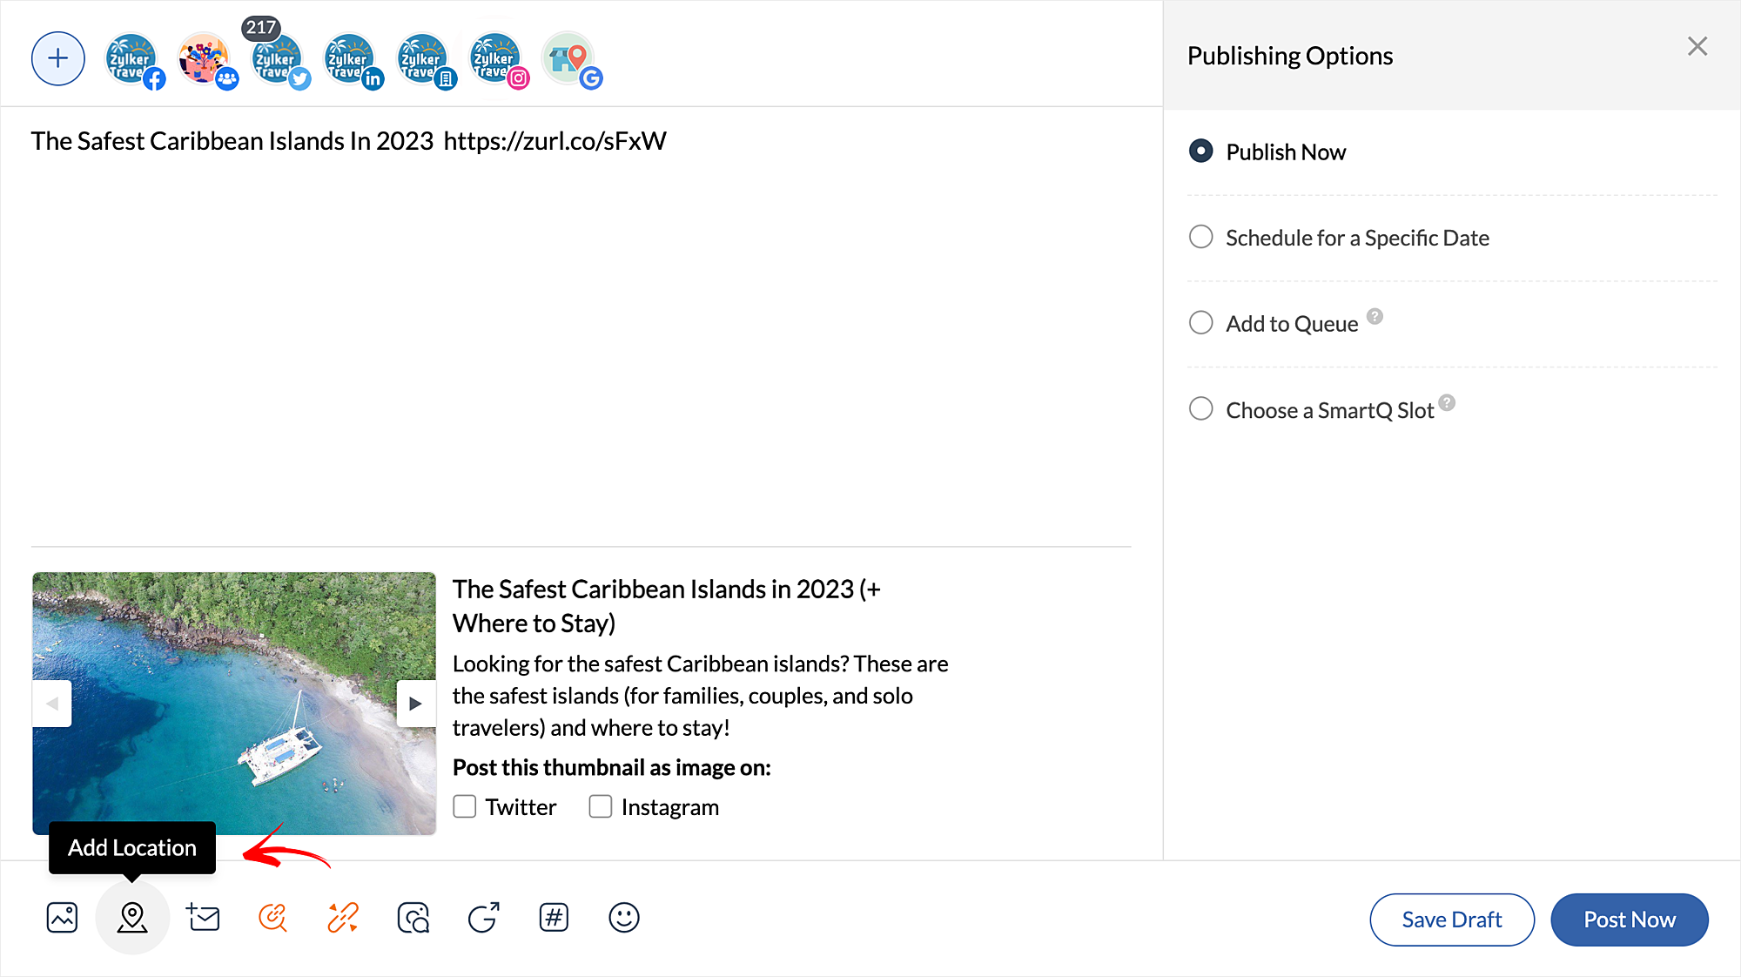Select the Zylker Travel Facebook channel

(132, 60)
